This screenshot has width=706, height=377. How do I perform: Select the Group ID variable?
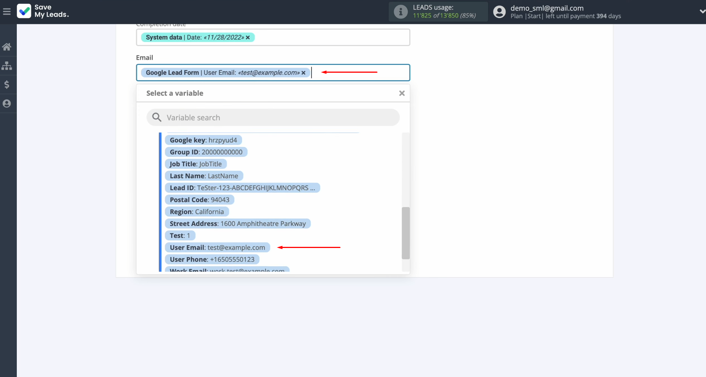tap(206, 152)
